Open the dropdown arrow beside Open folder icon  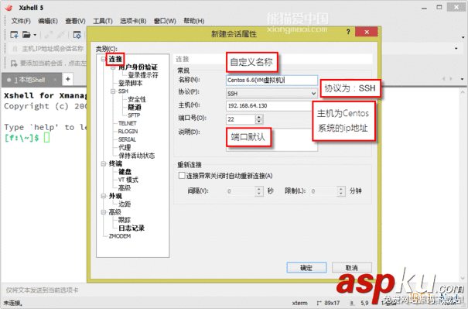click(35, 35)
